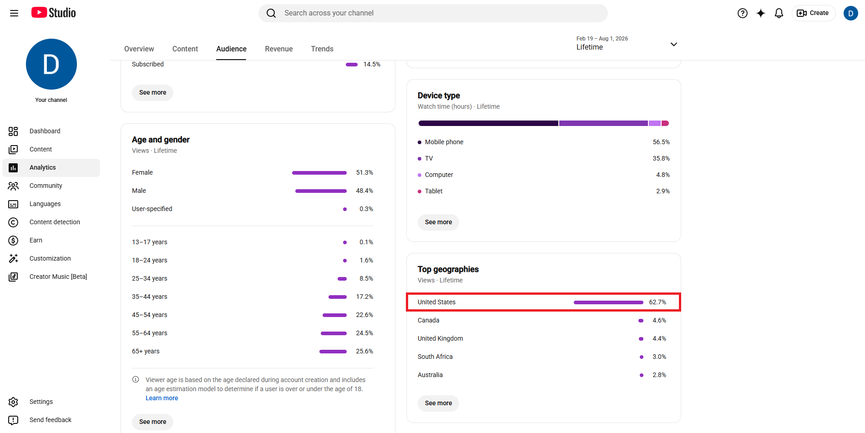Click the 35–44 years row label
This screenshot has height=433, width=865.
pos(149,297)
